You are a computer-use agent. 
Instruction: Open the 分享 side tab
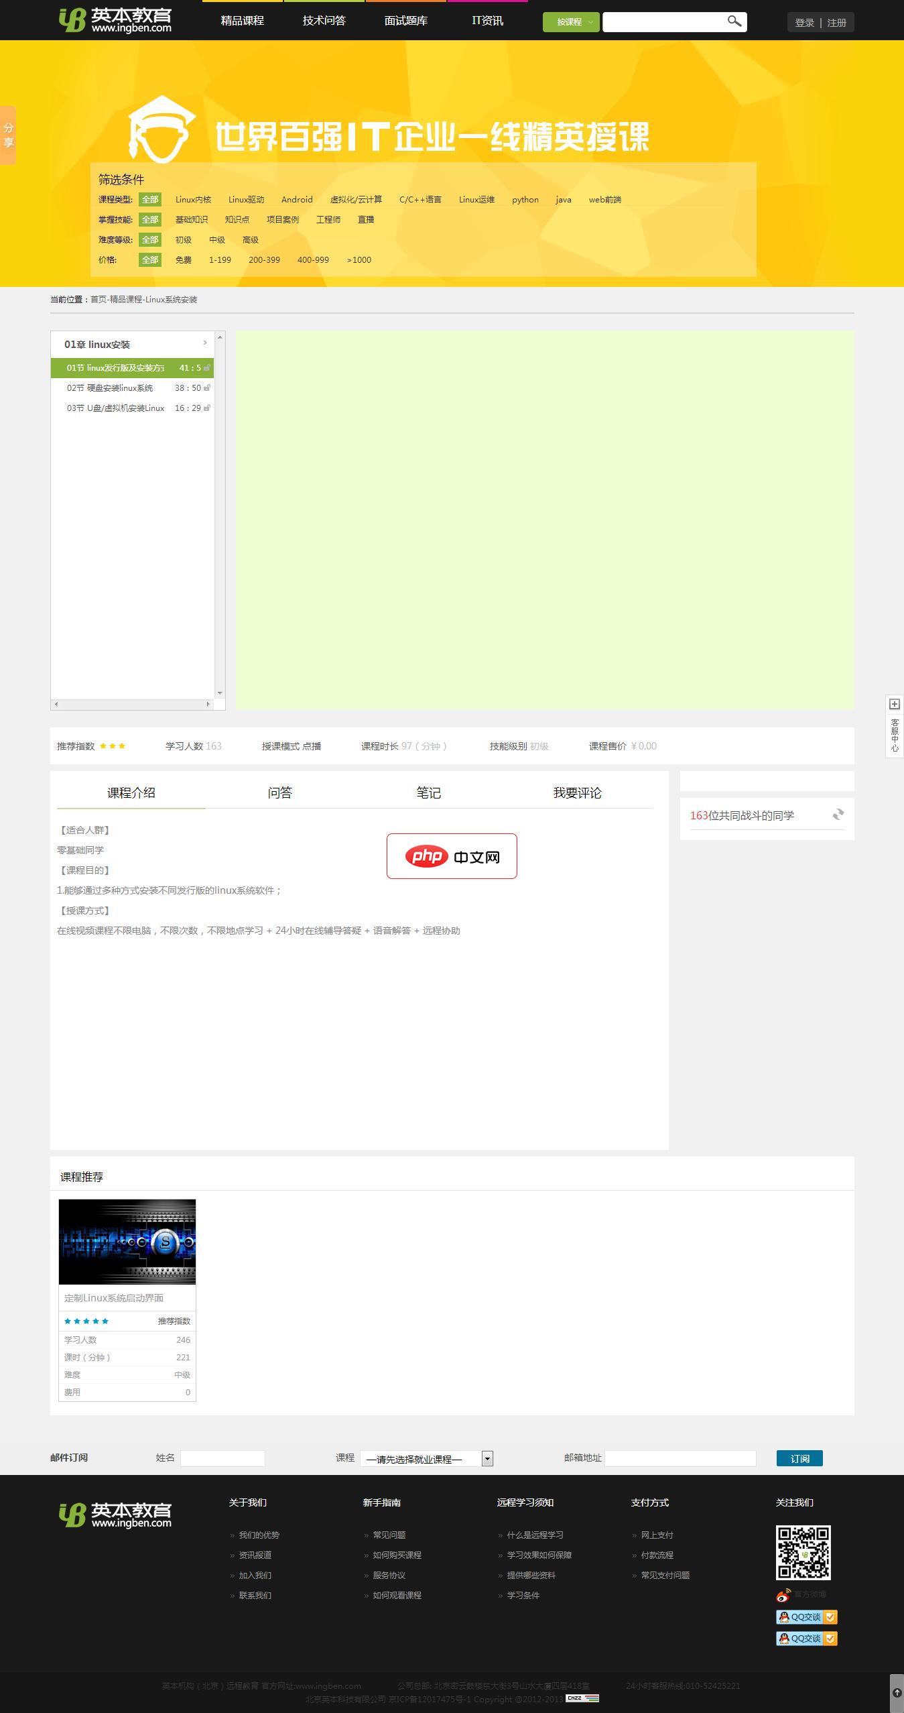[x=8, y=135]
